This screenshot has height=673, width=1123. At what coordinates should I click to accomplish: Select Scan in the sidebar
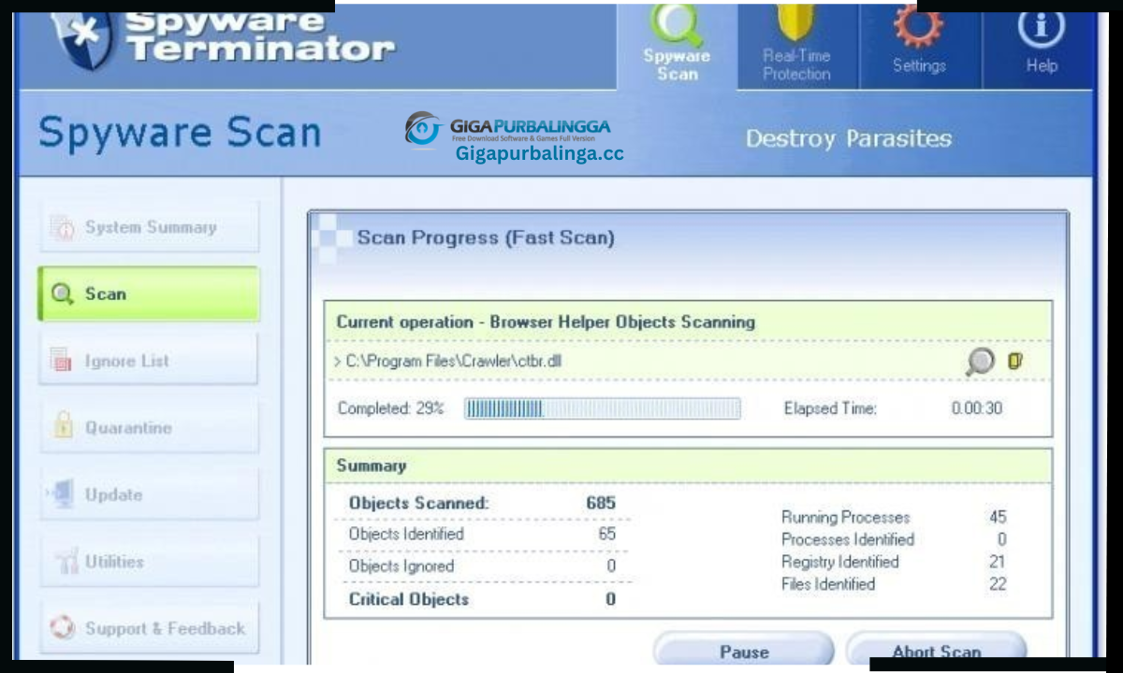tap(149, 294)
